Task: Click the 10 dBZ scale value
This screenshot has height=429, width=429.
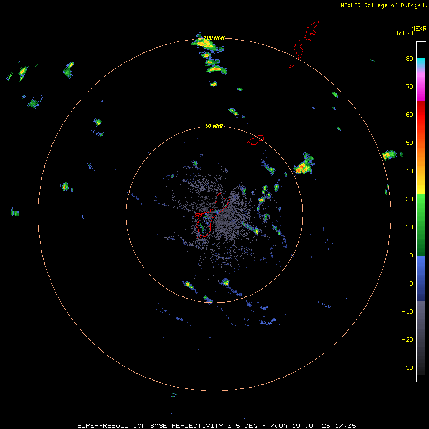Action: tap(409, 255)
